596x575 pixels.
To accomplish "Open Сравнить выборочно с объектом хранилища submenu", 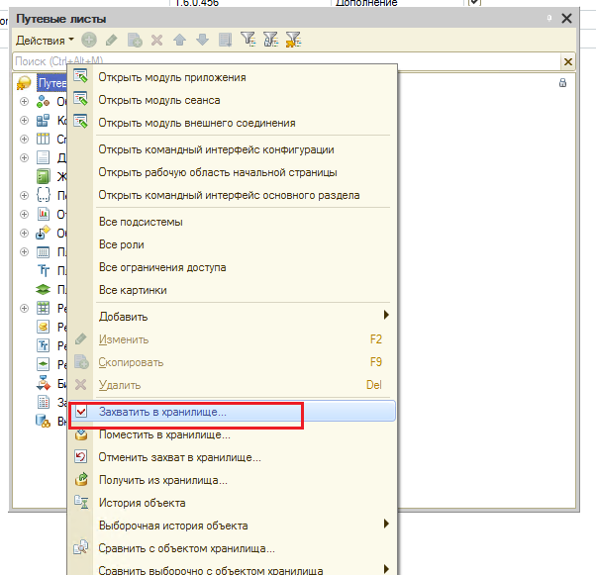I will coord(233,570).
